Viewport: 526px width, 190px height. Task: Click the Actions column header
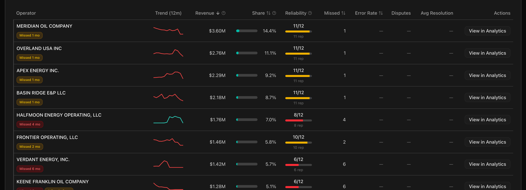[x=502, y=13]
